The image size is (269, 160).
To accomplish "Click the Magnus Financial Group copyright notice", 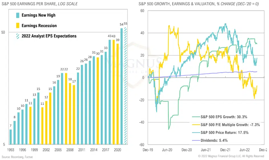I will (x=231, y=156).
